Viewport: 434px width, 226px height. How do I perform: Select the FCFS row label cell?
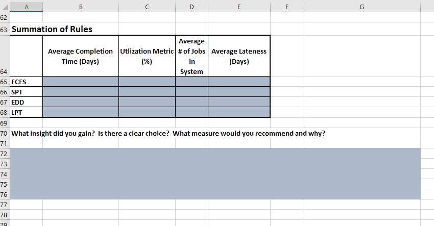click(26, 82)
